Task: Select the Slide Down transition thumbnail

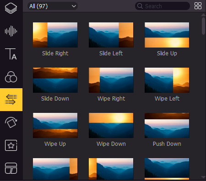Action: [x=55, y=80]
